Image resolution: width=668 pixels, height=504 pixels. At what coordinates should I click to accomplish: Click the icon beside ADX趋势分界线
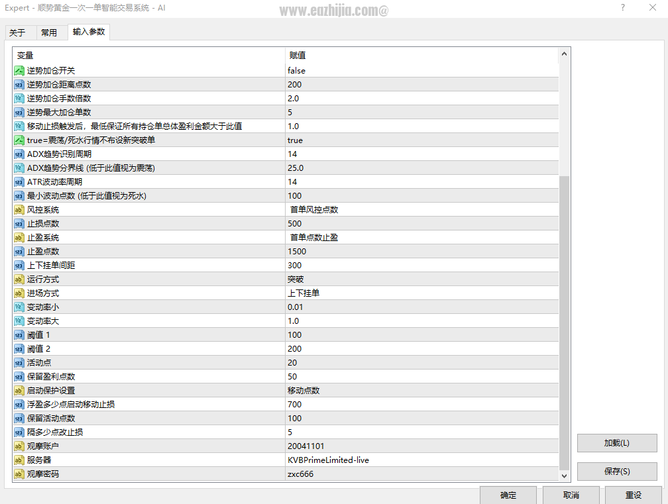(19, 168)
